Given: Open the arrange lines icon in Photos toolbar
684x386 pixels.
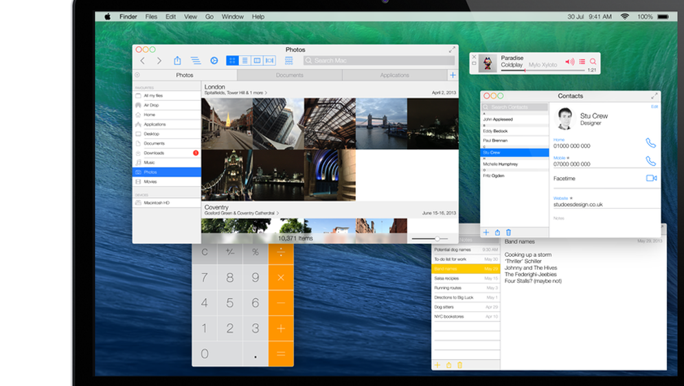Looking at the screenshot, I should tap(196, 60).
